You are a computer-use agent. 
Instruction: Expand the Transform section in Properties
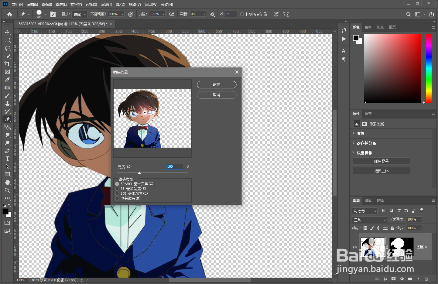(354, 133)
